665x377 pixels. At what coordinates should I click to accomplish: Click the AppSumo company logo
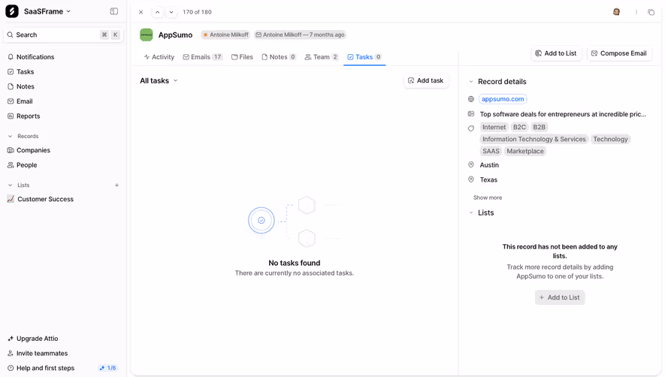pos(147,35)
